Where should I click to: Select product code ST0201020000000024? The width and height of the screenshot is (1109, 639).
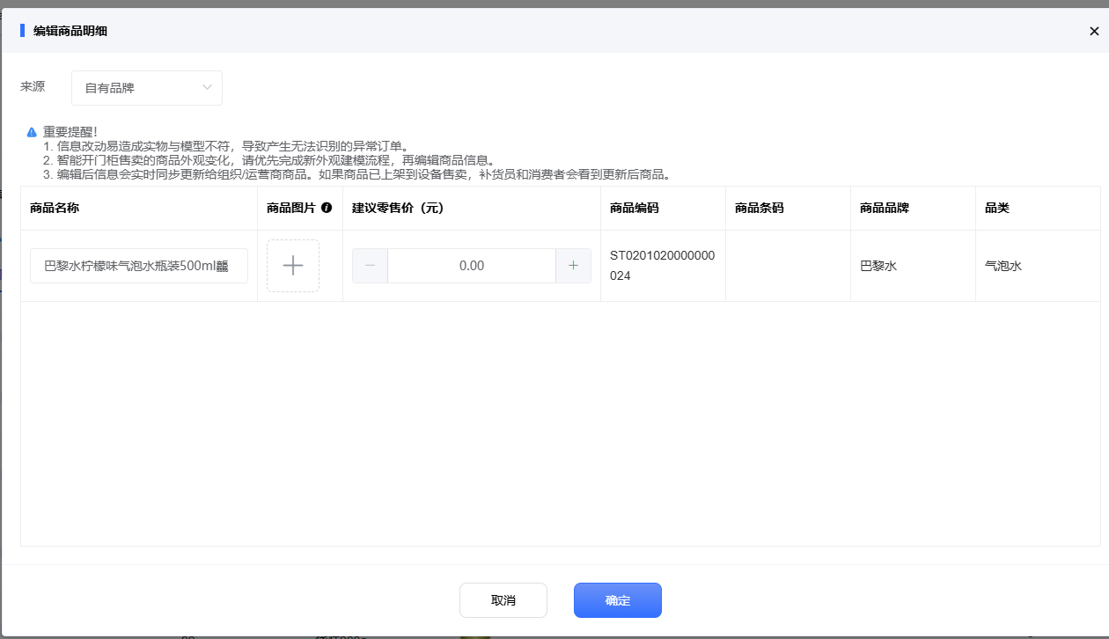pyautogui.click(x=663, y=266)
